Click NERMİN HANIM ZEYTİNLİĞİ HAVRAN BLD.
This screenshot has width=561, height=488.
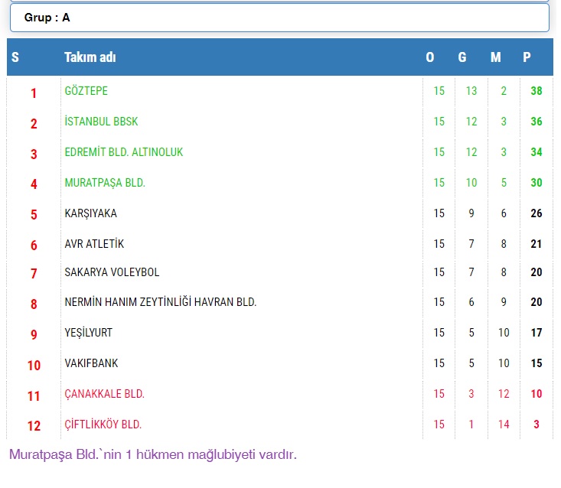(161, 302)
